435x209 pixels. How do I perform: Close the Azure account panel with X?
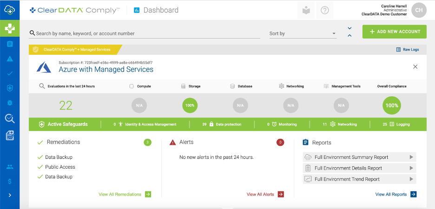[x=415, y=66]
